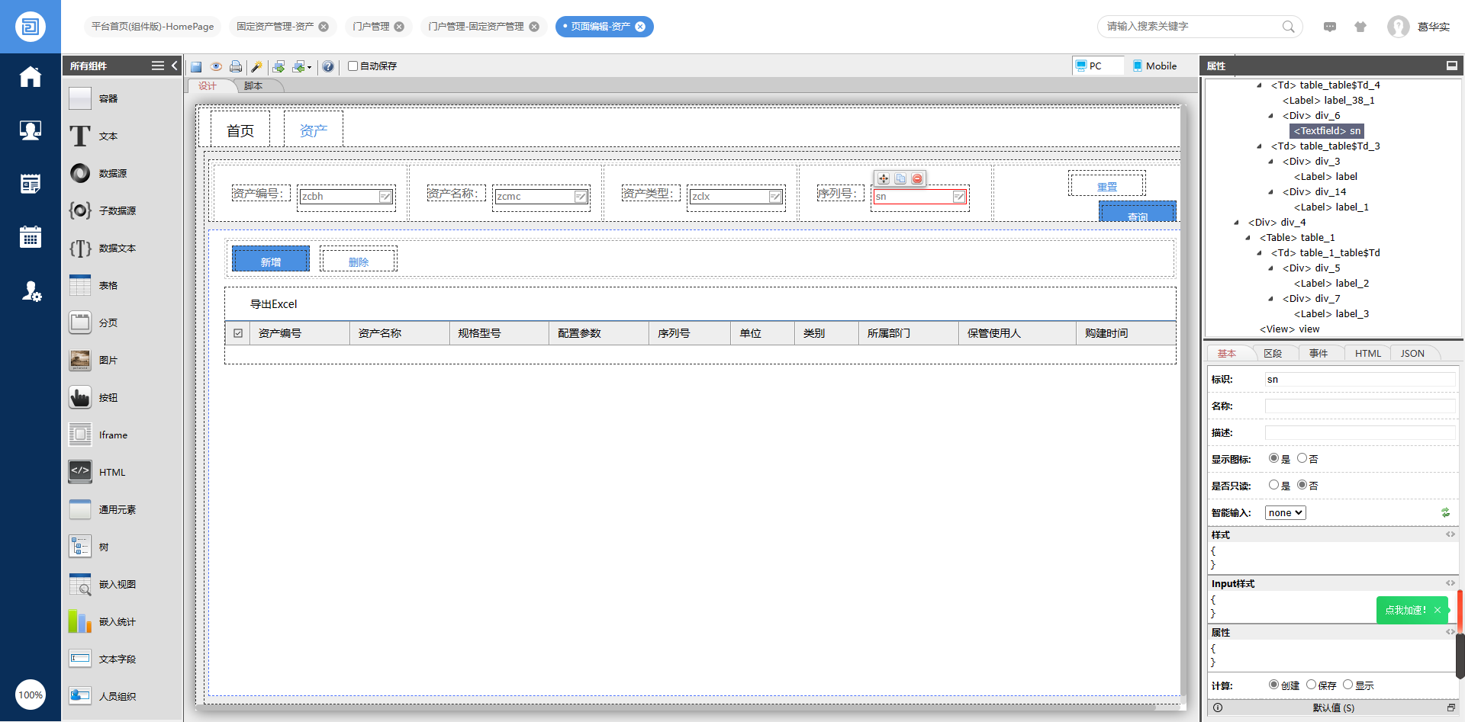Click the 100% zoom indicator
Screen dimensions: 1465x722
coord(31,695)
